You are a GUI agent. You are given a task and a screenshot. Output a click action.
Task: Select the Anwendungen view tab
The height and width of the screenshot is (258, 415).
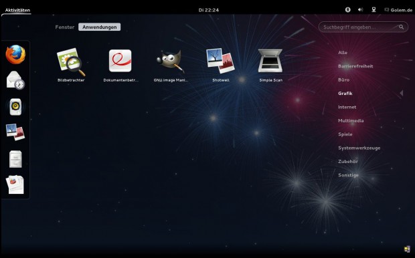[x=100, y=27]
